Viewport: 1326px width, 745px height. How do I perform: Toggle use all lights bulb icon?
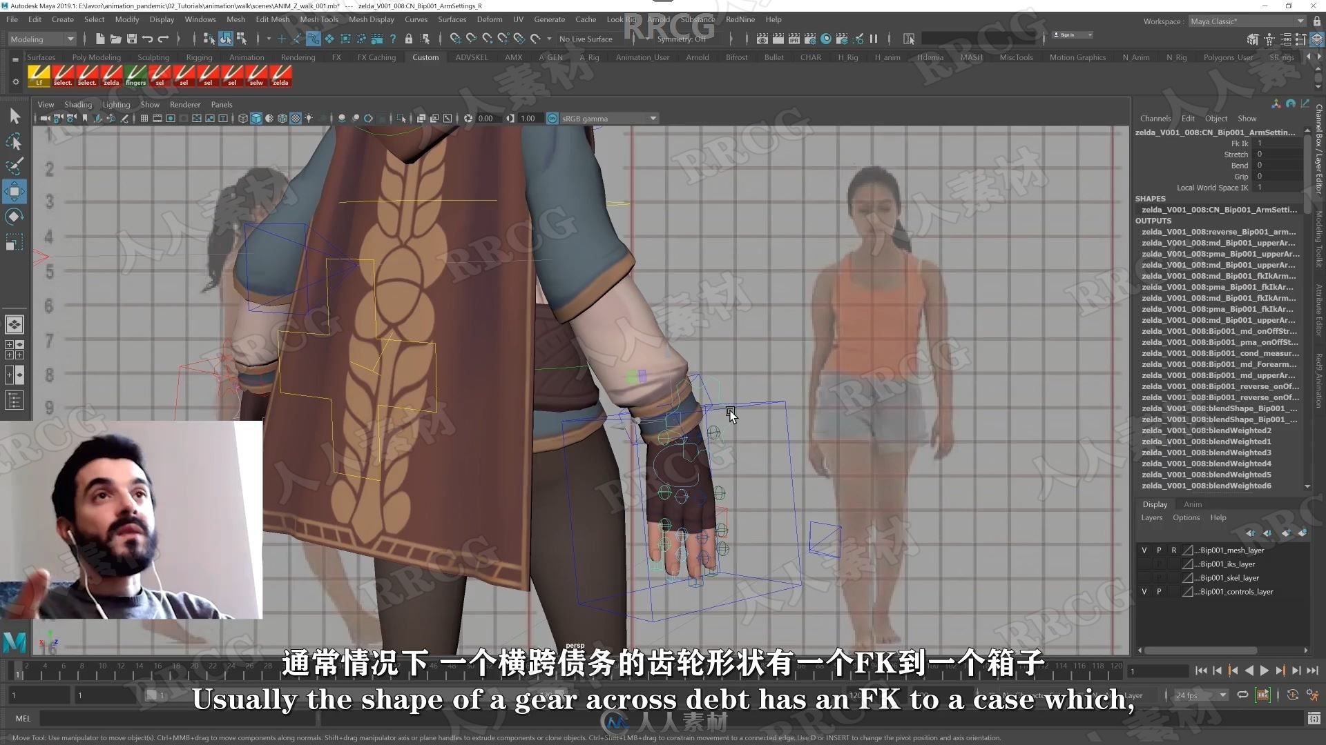click(x=309, y=119)
